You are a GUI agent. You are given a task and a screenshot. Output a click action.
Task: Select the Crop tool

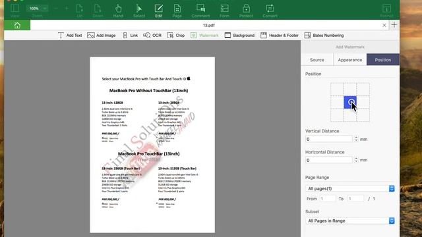pos(176,35)
